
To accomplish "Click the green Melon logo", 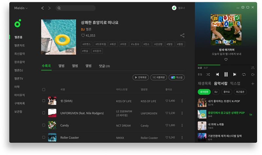I will (18, 23).
